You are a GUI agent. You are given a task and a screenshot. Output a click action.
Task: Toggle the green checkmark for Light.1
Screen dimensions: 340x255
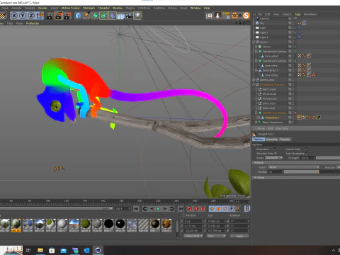point(295,33)
